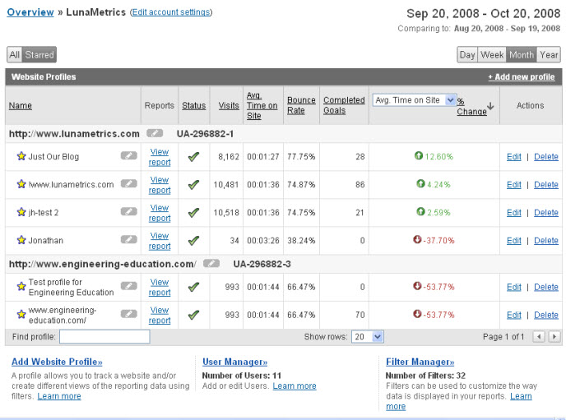Toggle star for Jonathan profile

(21, 240)
